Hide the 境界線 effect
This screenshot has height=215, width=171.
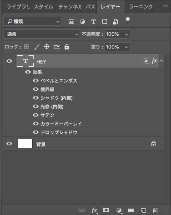click(x=35, y=89)
